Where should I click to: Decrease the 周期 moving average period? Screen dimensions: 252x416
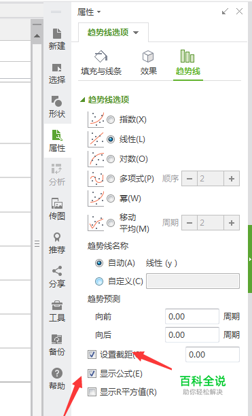190,223
